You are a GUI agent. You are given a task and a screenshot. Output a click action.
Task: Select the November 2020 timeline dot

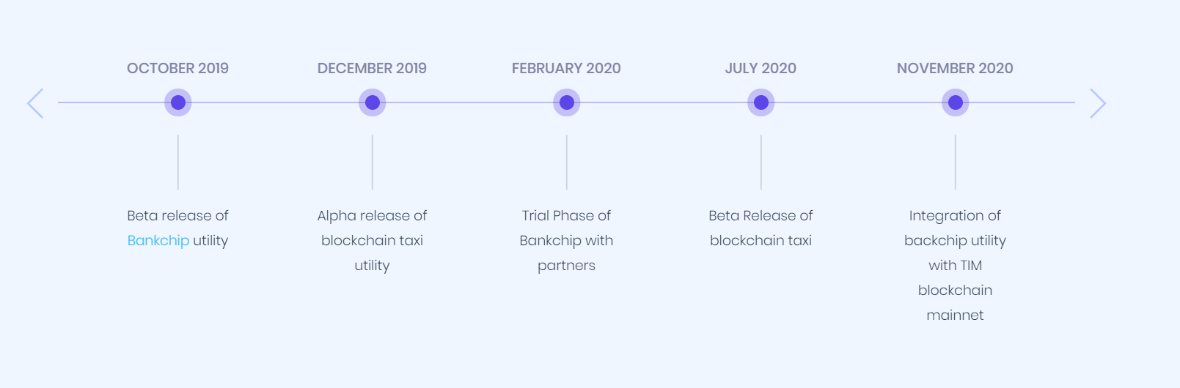(x=956, y=102)
